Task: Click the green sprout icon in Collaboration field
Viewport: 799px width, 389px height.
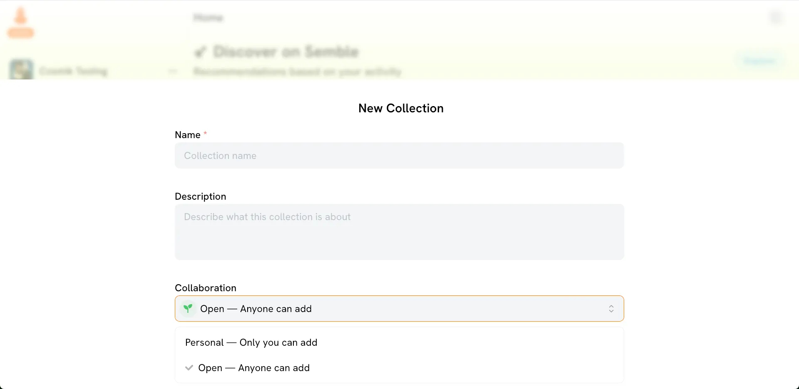Action: [x=188, y=308]
